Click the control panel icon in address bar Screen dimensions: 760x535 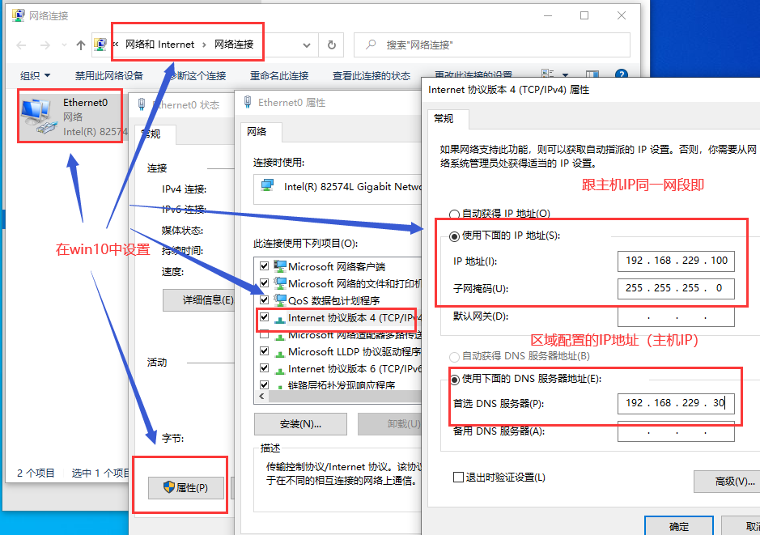(100, 45)
